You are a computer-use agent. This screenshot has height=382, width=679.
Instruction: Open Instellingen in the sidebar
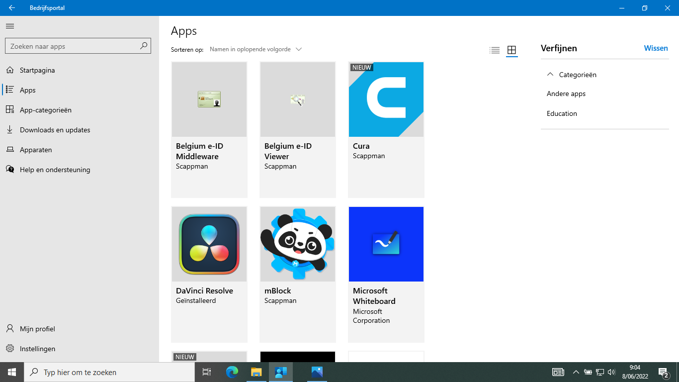click(37, 349)
